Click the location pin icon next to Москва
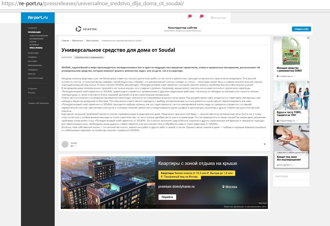Viewport: 330px width, 226px height. [x=223, y=187]
